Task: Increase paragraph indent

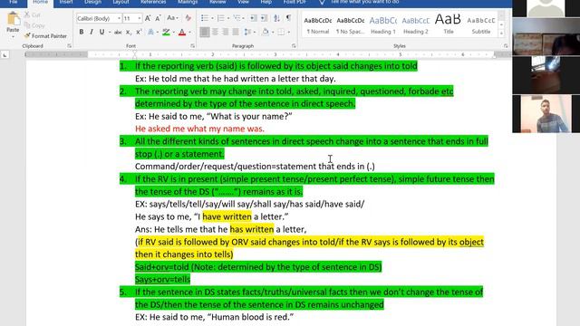Action: pyautogui.click(x=264, y=18)
